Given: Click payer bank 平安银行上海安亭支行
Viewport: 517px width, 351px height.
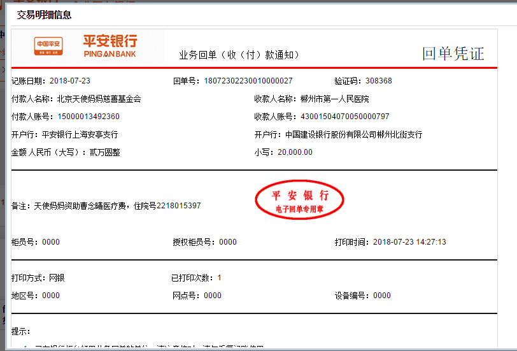Looking at the screenshot, I should (x=80, y=134).
